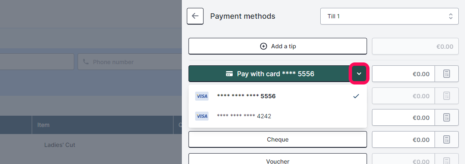Click the Visa logo for card 4242
This screenshot has width=465, height=164.
(202, 116)
